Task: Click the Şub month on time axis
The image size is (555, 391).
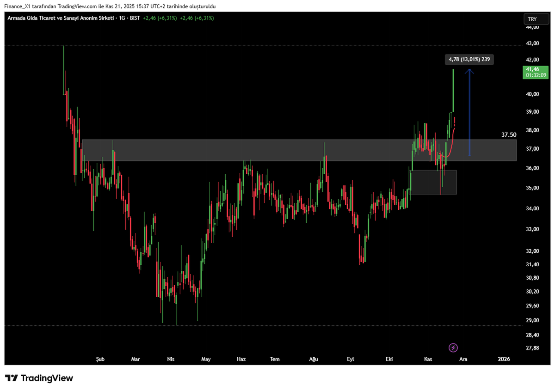Action: [100, 359]
